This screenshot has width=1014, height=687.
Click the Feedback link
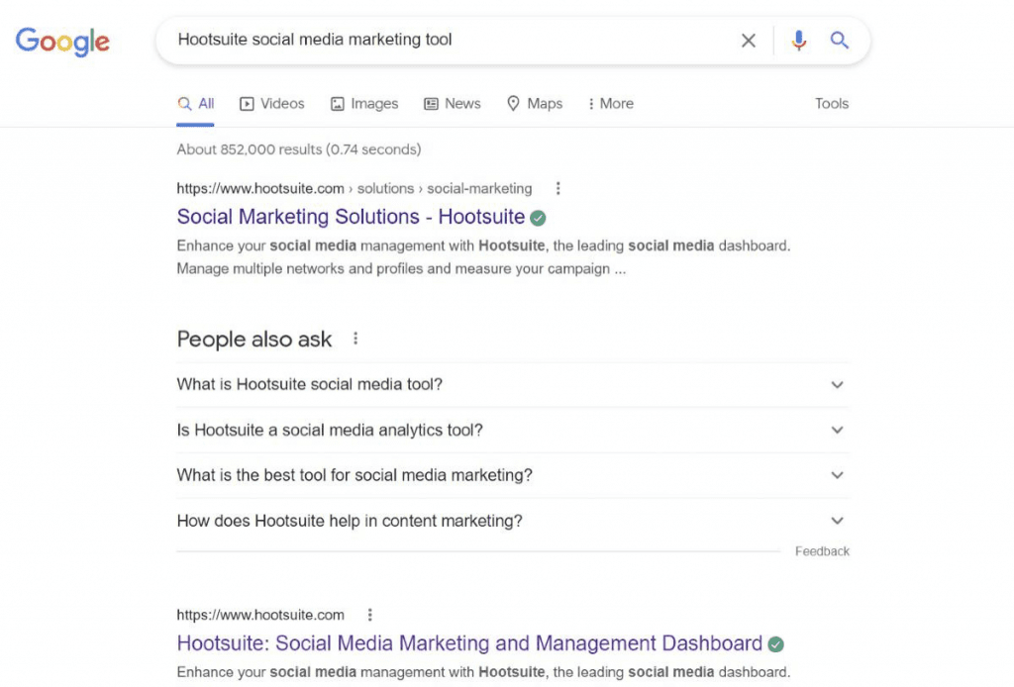click(822, 551)
